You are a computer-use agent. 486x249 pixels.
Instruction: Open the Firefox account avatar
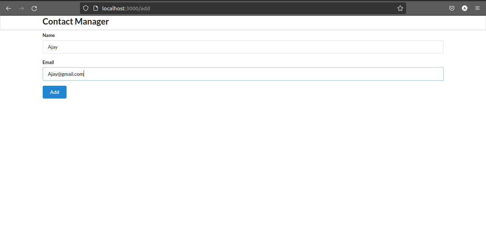tap(465, 8)
